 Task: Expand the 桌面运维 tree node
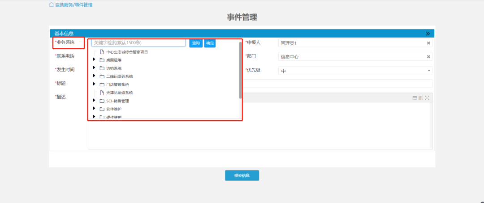(94, 59)
